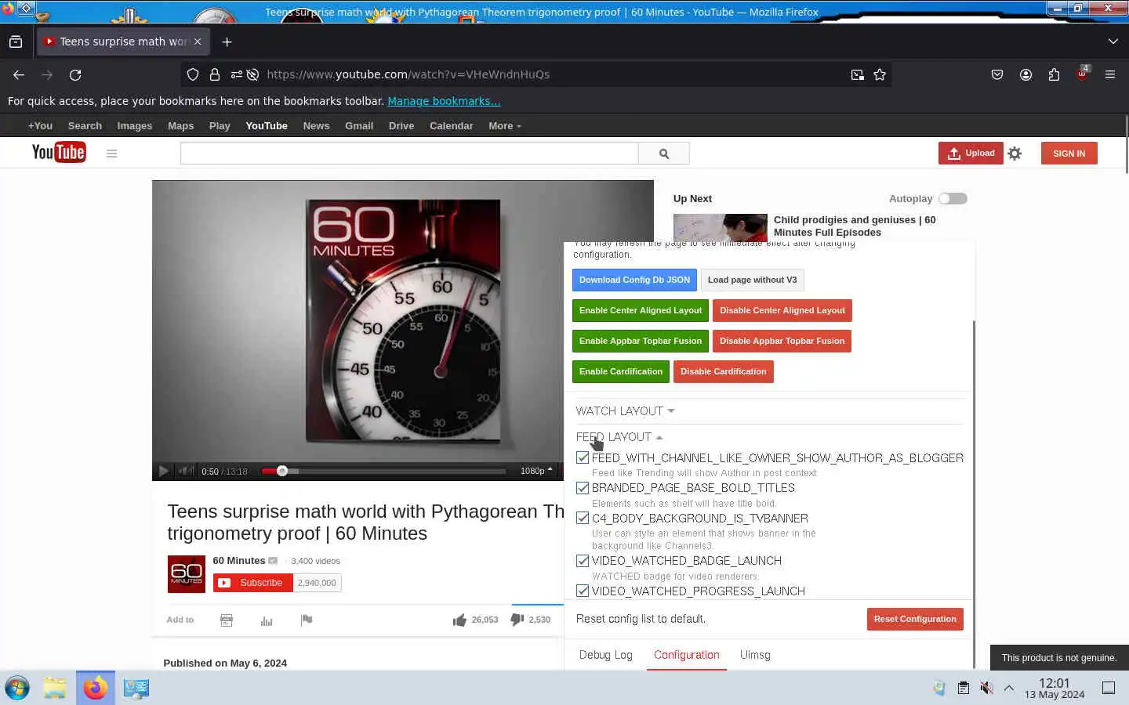Open transcript icon beside Add to
This screenshot has height=705, width=1129.
click(x=227, y=620)
